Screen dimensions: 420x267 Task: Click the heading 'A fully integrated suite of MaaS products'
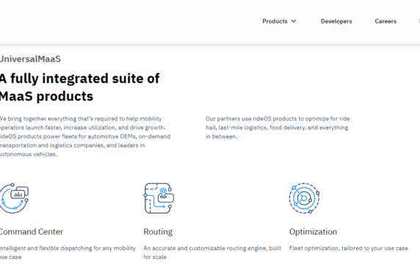coord(79,87)
